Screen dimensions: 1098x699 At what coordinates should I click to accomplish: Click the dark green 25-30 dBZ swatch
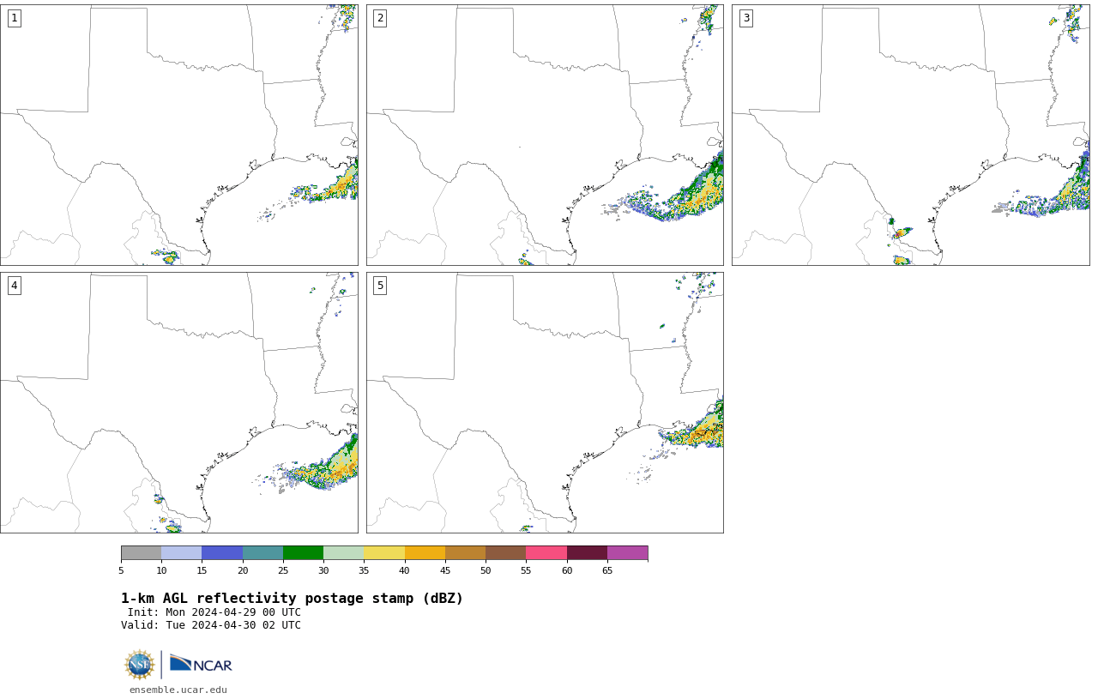point(303,552)
